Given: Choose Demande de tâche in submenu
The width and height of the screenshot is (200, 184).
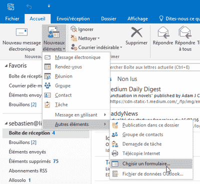Looking at the screenshot, I should (151, 144).
